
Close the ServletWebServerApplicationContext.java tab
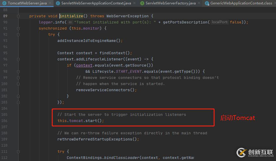134,3
